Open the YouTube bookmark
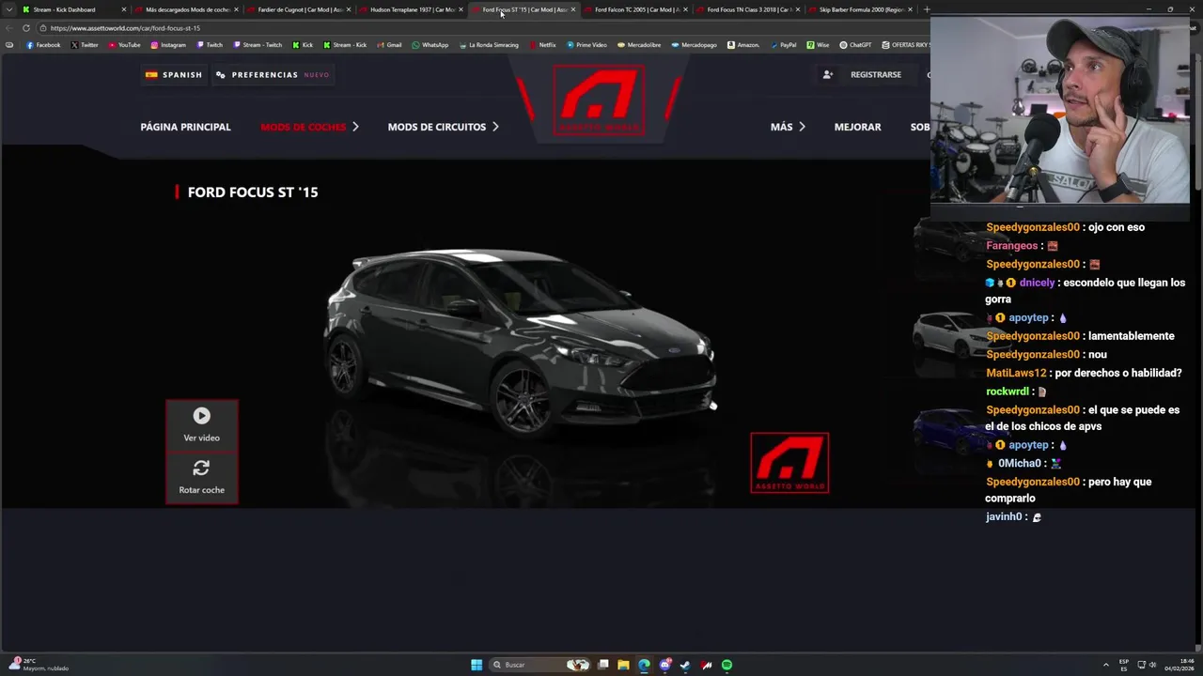The height and width of the screenshot is (676, 1203). click(124, 45)
